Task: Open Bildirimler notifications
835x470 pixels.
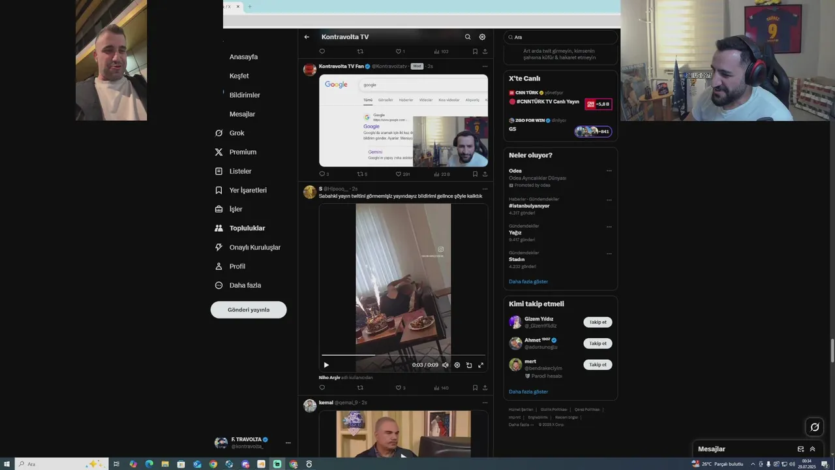Action: tap(244, 95)
